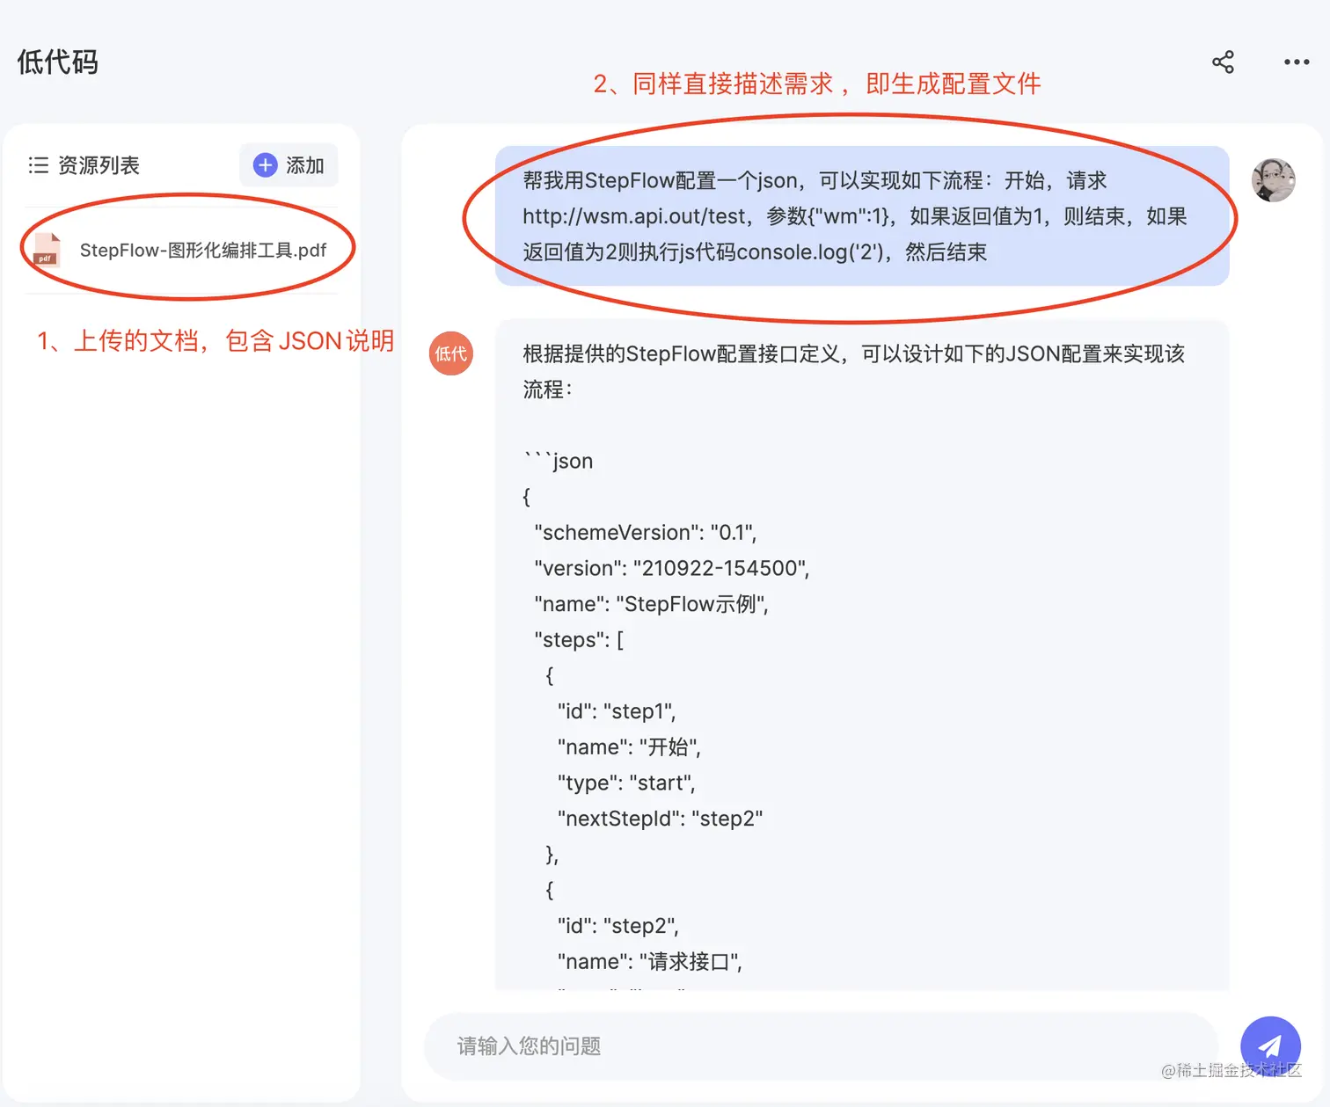1330x1107 pixels.
Task: Click the line "id": "step2"
Action: click(617, 926)
